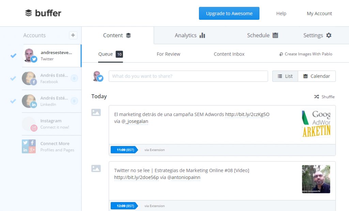Viewport: 349px width, 211px height.
Task: Click Twitter avatar beside the compose box
Action: [97, 76]
